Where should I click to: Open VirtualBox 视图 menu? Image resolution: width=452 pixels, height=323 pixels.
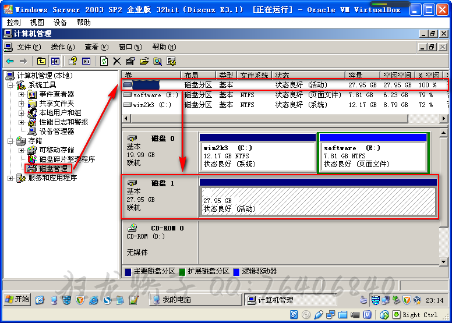tap(37, 23)
